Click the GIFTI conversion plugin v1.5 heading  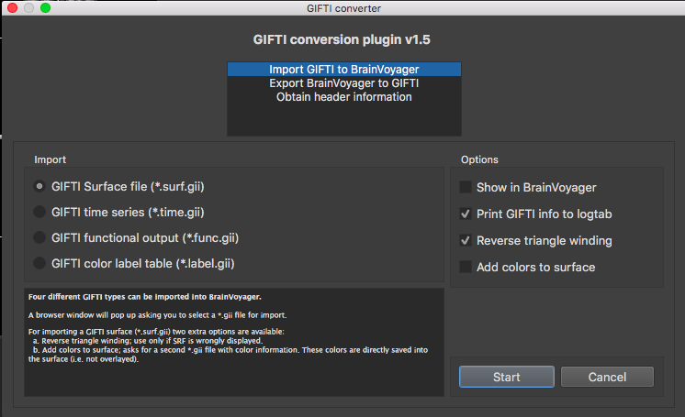342,39
